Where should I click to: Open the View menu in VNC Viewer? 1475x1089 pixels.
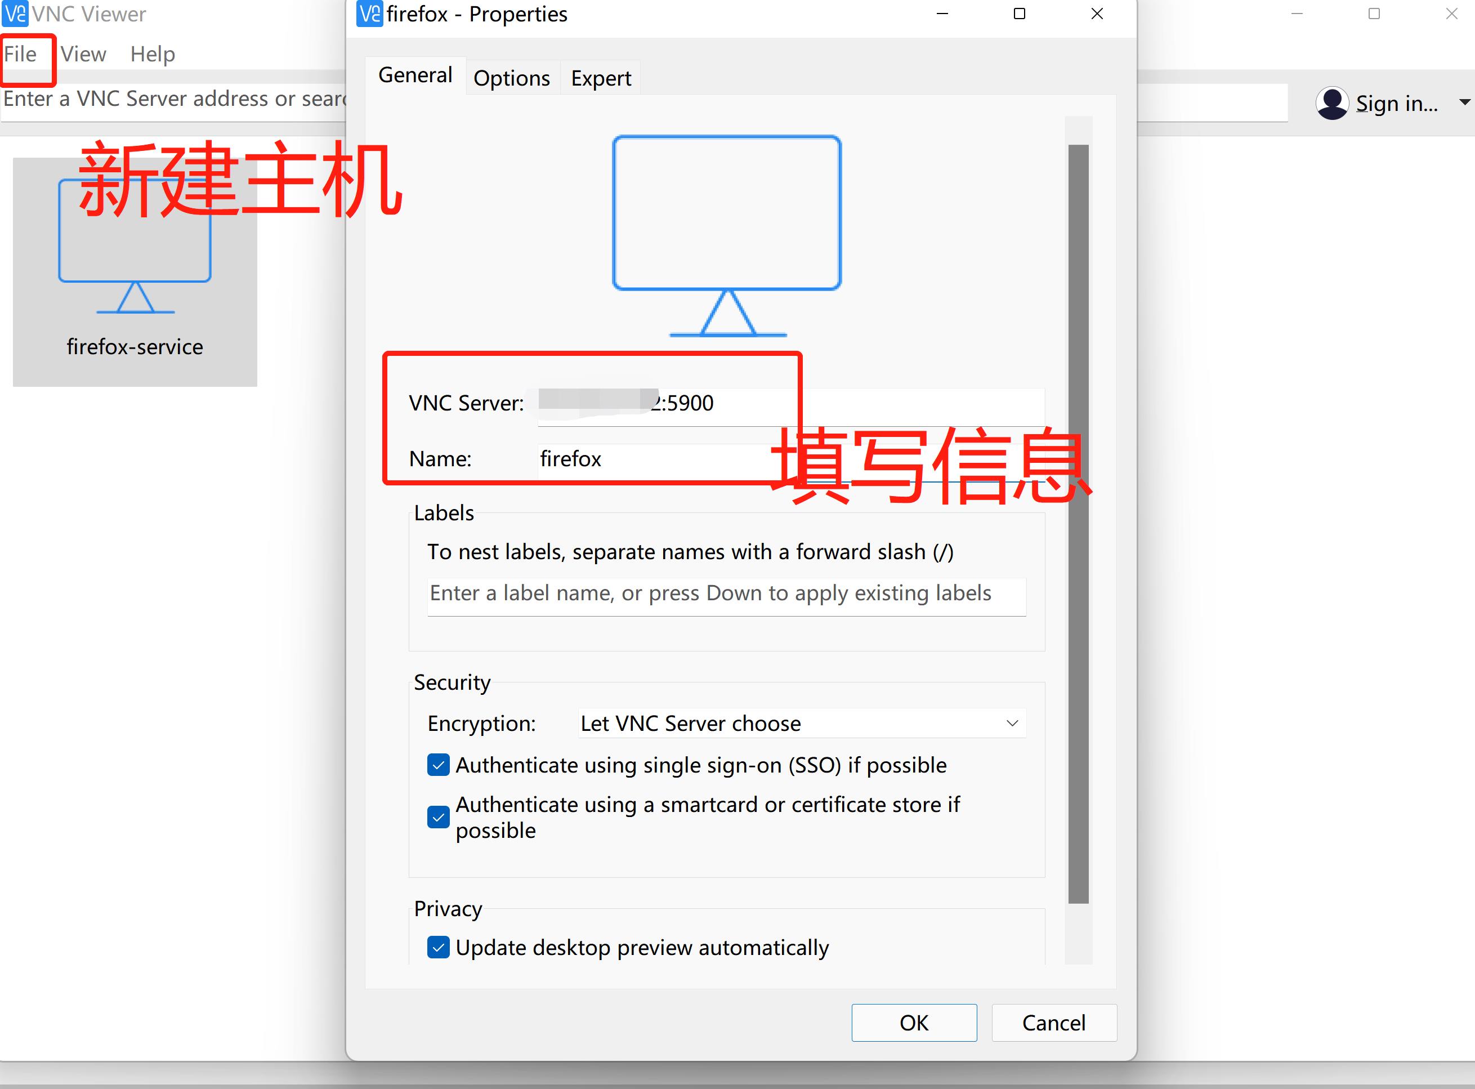click(x=83, y=54)
